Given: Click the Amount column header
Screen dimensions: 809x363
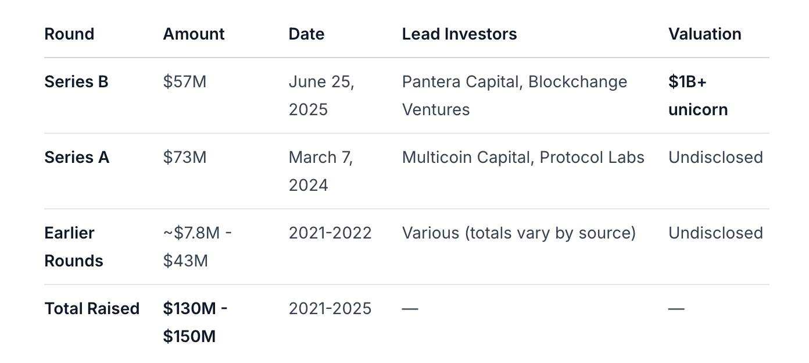Looking at the screenshot, I should (194, 34).
